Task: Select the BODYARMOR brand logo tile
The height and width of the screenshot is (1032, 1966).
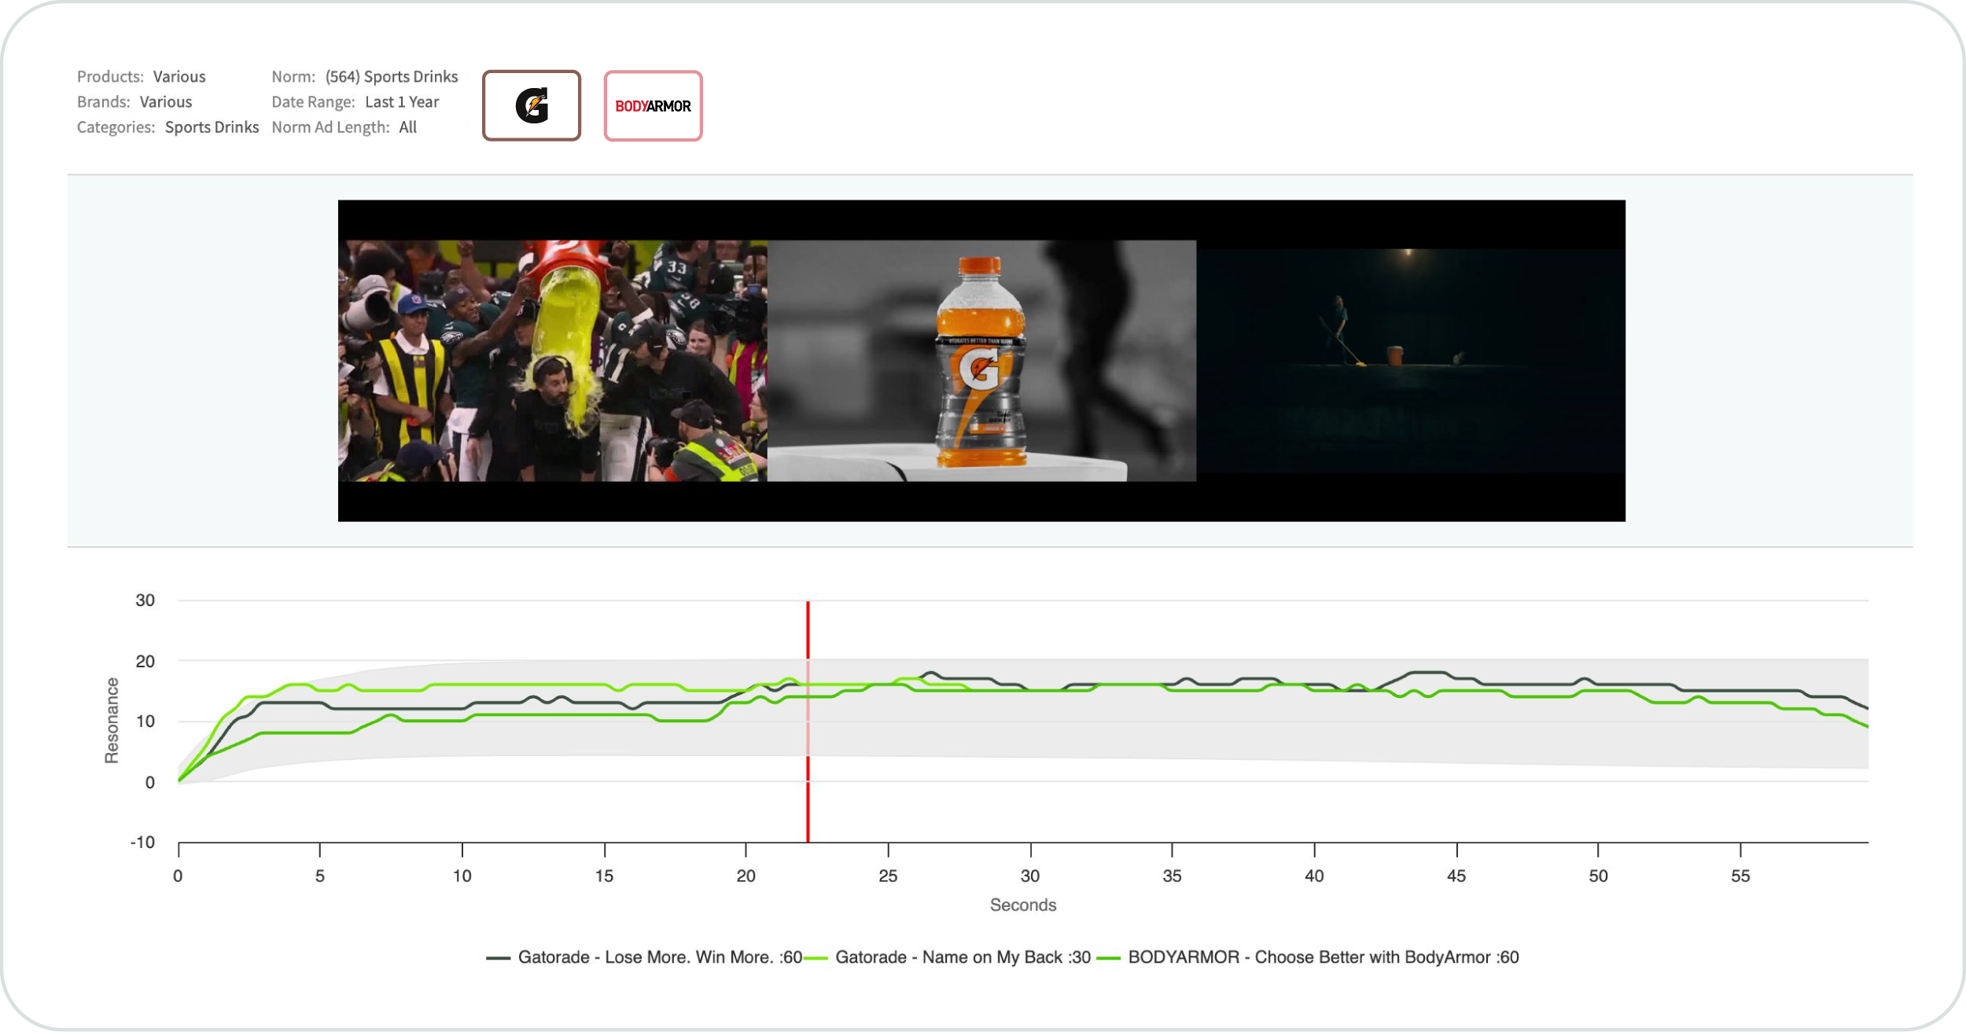Action: coord(653,105)
